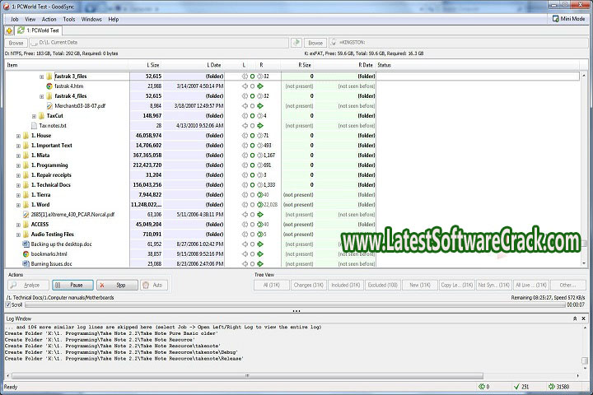Click left-to-right arrow for Tax notes.txt
This screenshot has width=593, height=395.
pos(259,126)
